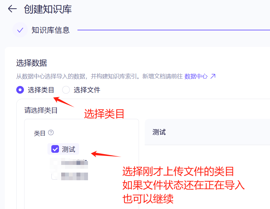Click the purple step progress line
This screenshot has width=270, height=209.
[x=174, y=30]
